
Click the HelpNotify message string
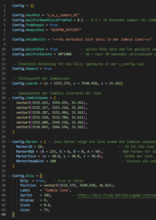tap(102, 39)
